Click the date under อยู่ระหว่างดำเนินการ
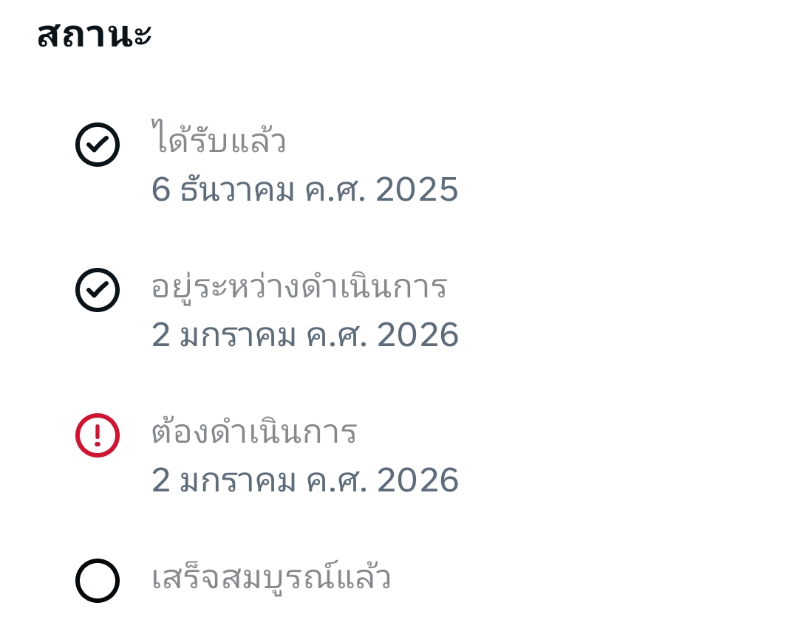 point(304,335)
